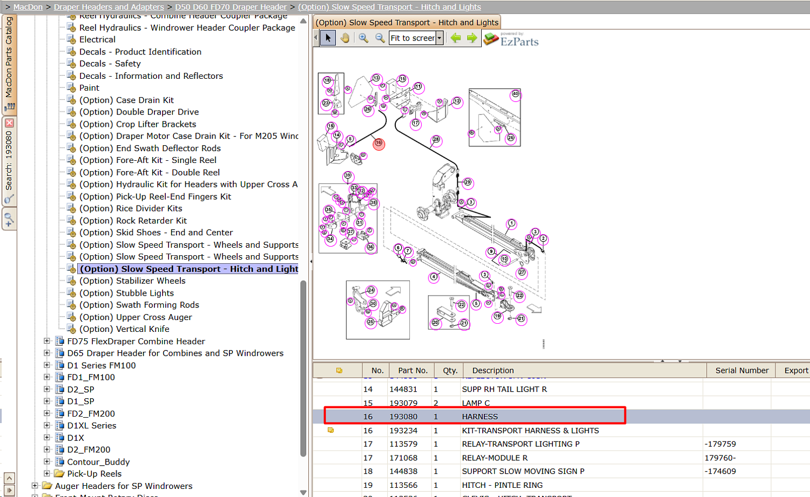The width and height of the screenshot is (810, 497).
Task: Select callout 40 in the diagram inset
Action: coord(515,94)
